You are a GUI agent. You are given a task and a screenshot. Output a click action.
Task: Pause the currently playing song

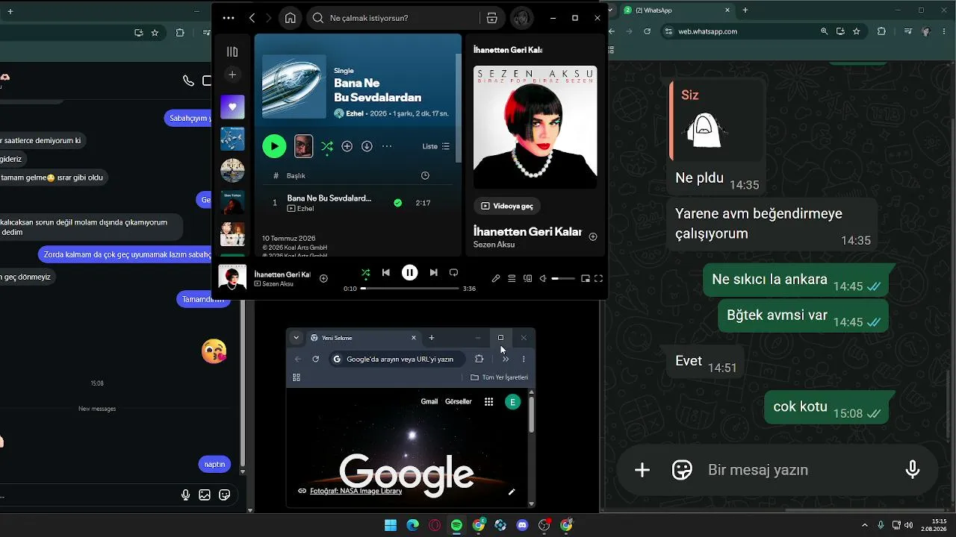(x=409, y=273)
